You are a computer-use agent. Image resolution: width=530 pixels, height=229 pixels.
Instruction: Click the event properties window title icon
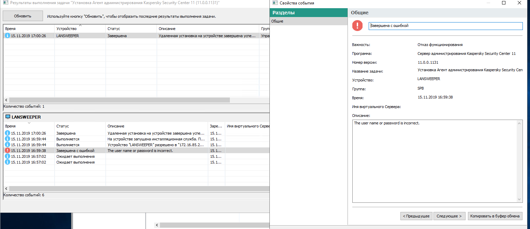[x=275, y=3]
